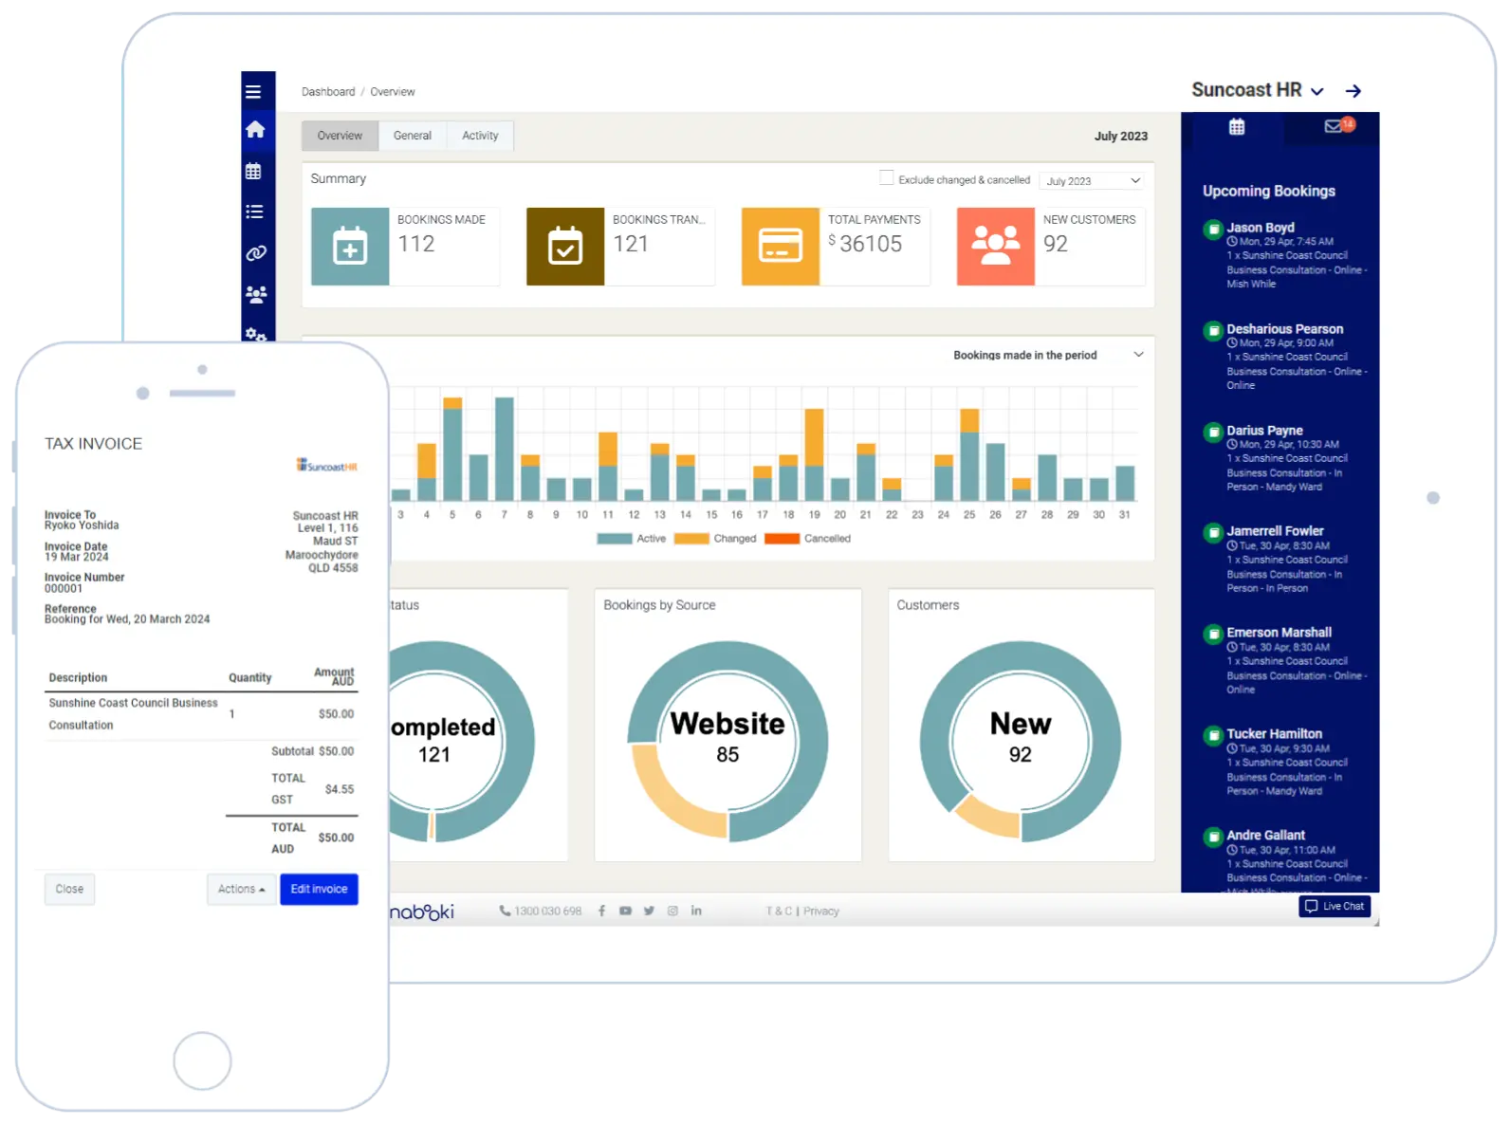
Task: Open the settings gears icon in sidebar
Action: coord(256,334)
